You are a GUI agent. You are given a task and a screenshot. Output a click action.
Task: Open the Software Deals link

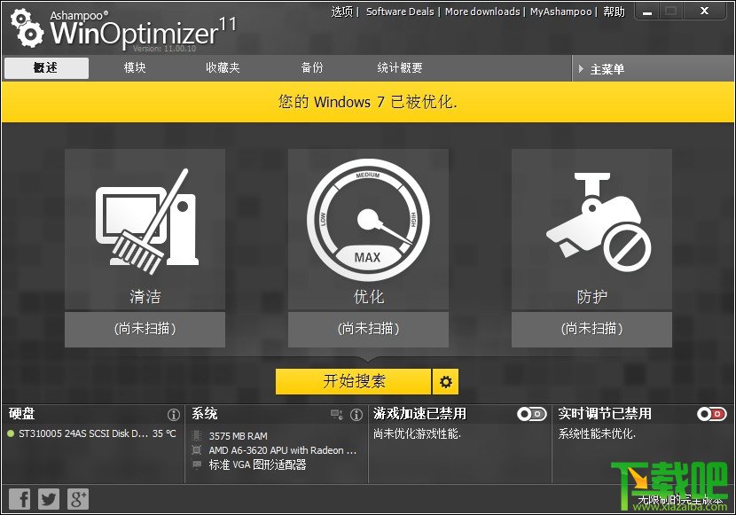click(x=400, y=12)
